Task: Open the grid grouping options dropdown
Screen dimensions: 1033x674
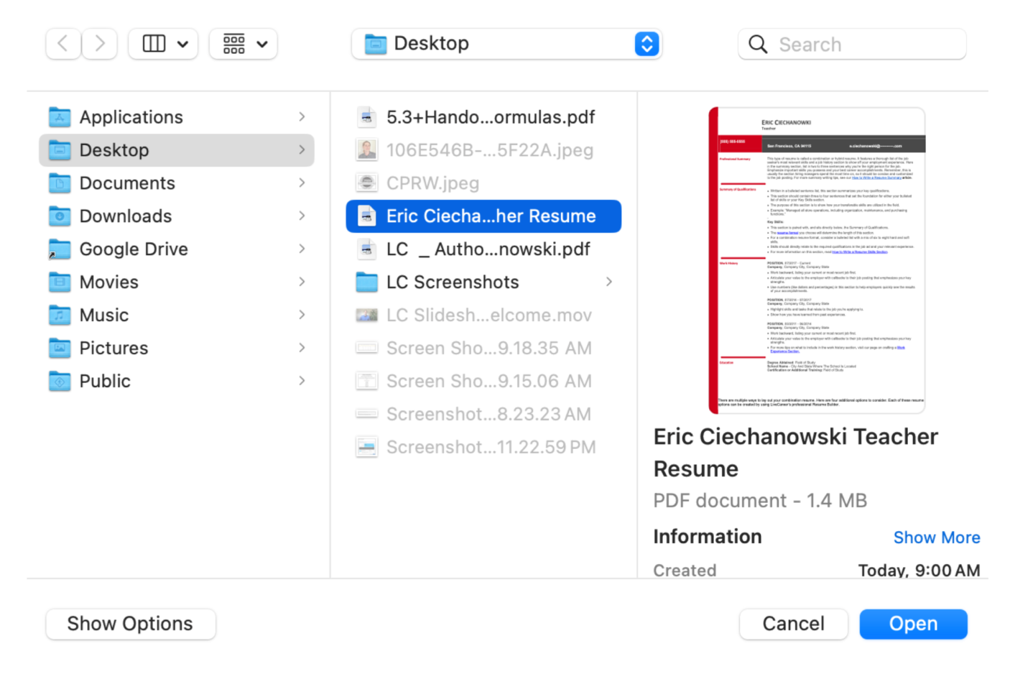Action: pyautogui.click(x=244, y=44)
